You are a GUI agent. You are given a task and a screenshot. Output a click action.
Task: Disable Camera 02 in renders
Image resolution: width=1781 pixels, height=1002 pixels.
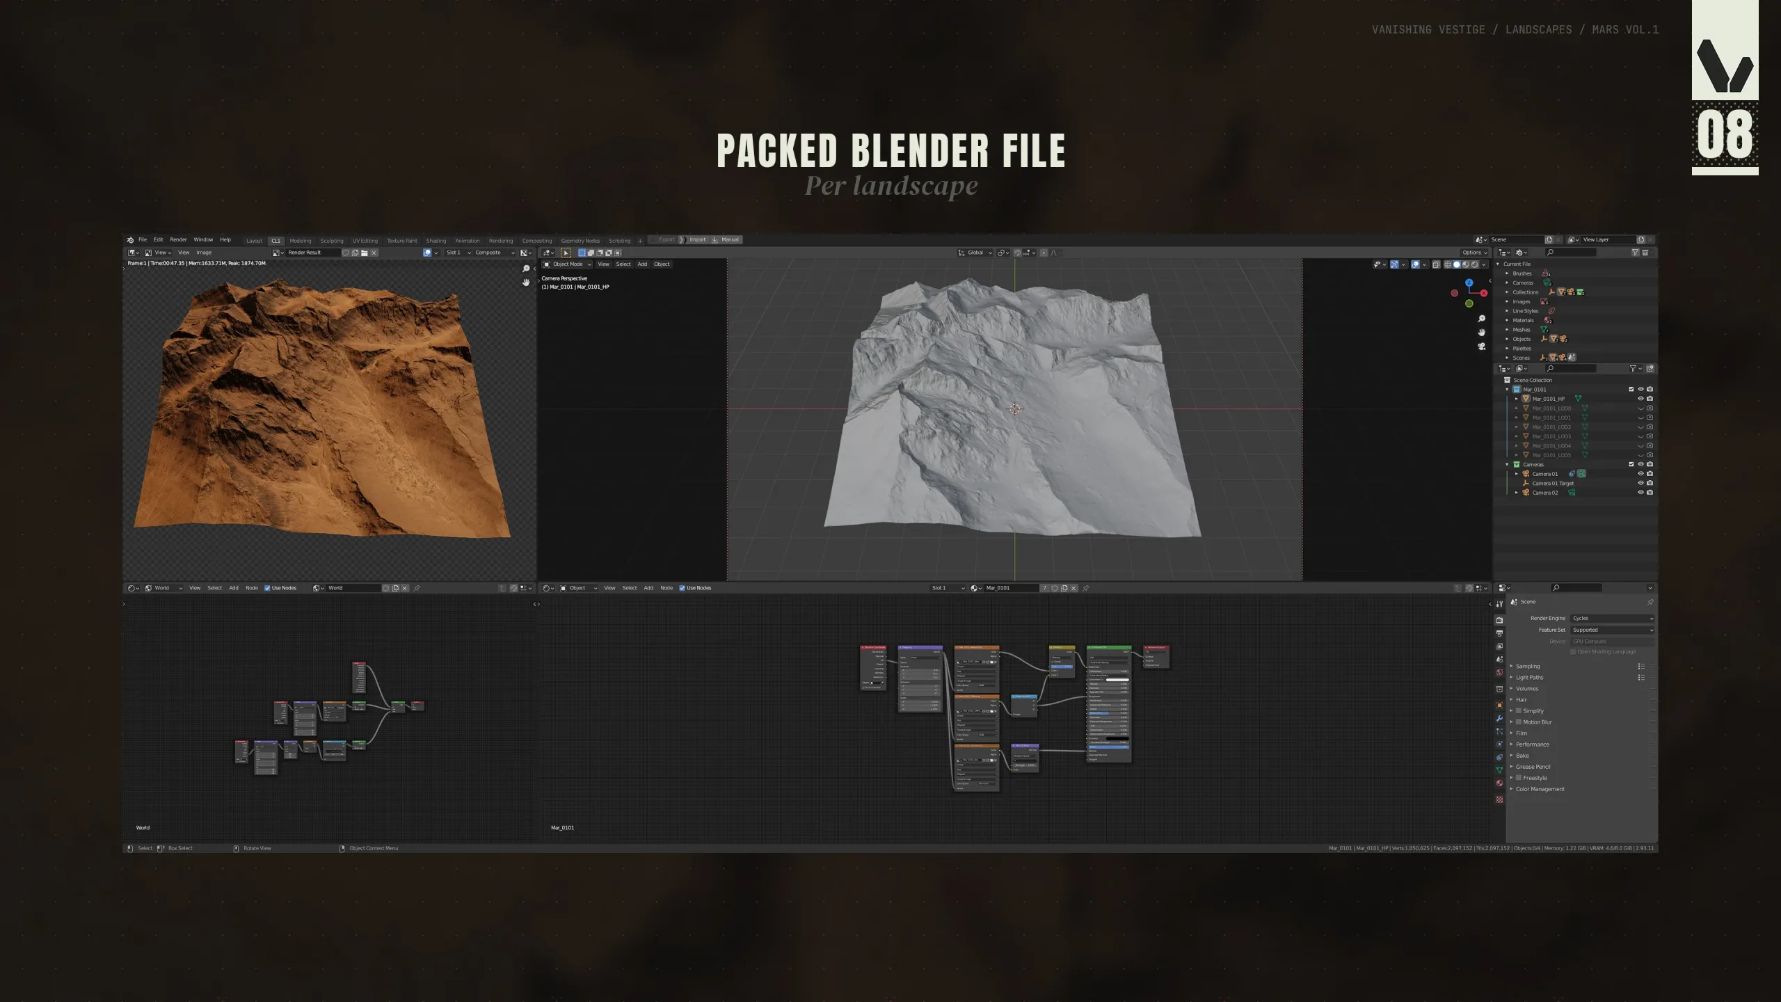pos(1650,493)
